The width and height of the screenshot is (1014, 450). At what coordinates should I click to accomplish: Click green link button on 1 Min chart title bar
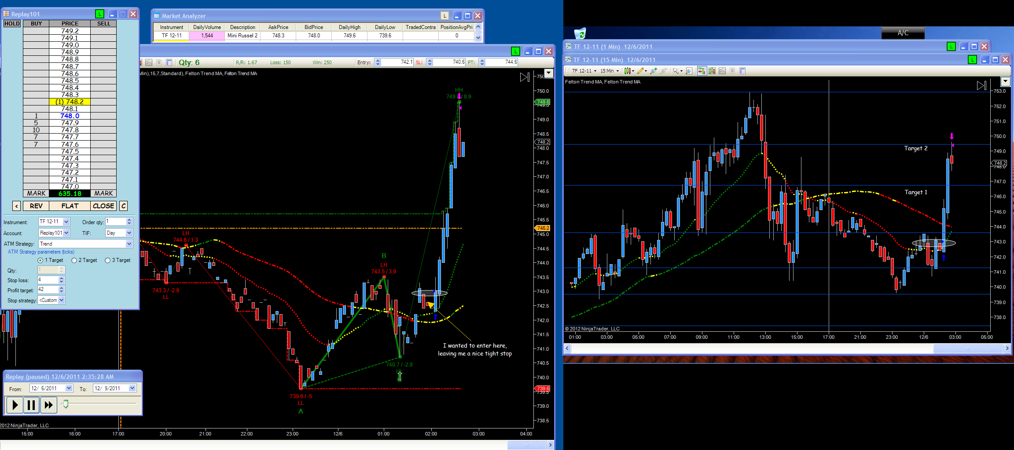click(x=951, y=47)
